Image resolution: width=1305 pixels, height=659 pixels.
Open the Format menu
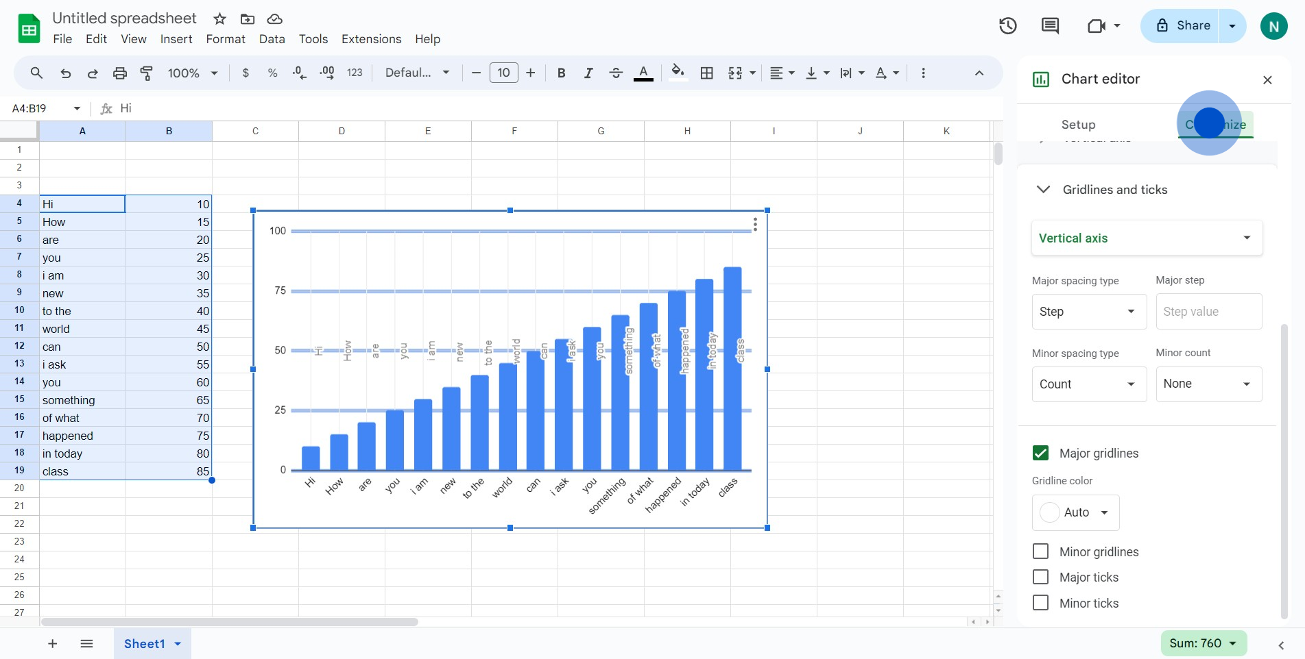click(x=226, y=39)
